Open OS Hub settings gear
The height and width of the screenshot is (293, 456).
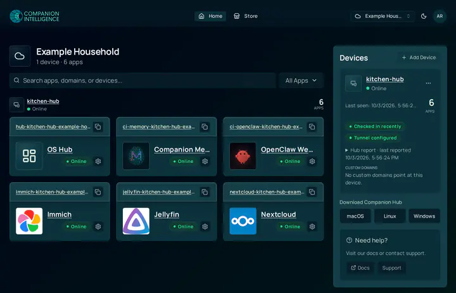click(x=98, y=161)
